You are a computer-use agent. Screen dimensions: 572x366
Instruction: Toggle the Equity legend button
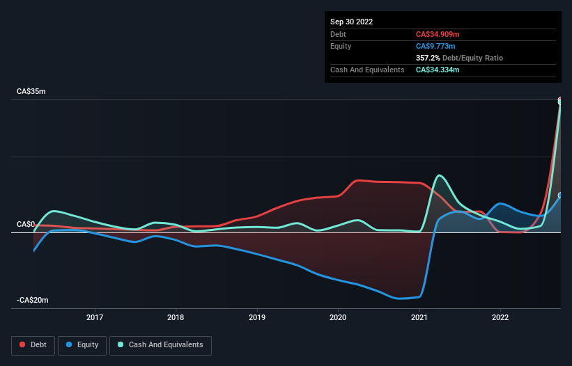82,345
